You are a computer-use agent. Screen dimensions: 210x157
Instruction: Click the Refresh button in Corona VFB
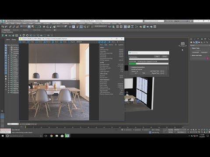[x=47, y=42]
